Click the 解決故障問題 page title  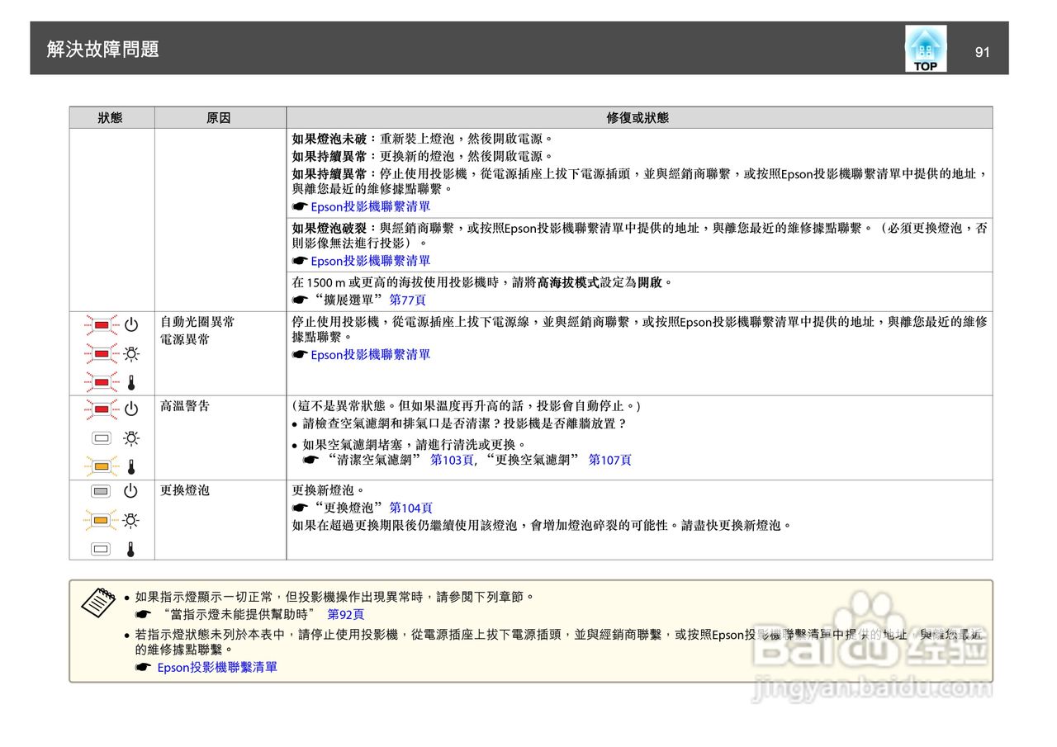tap(103, 49)
